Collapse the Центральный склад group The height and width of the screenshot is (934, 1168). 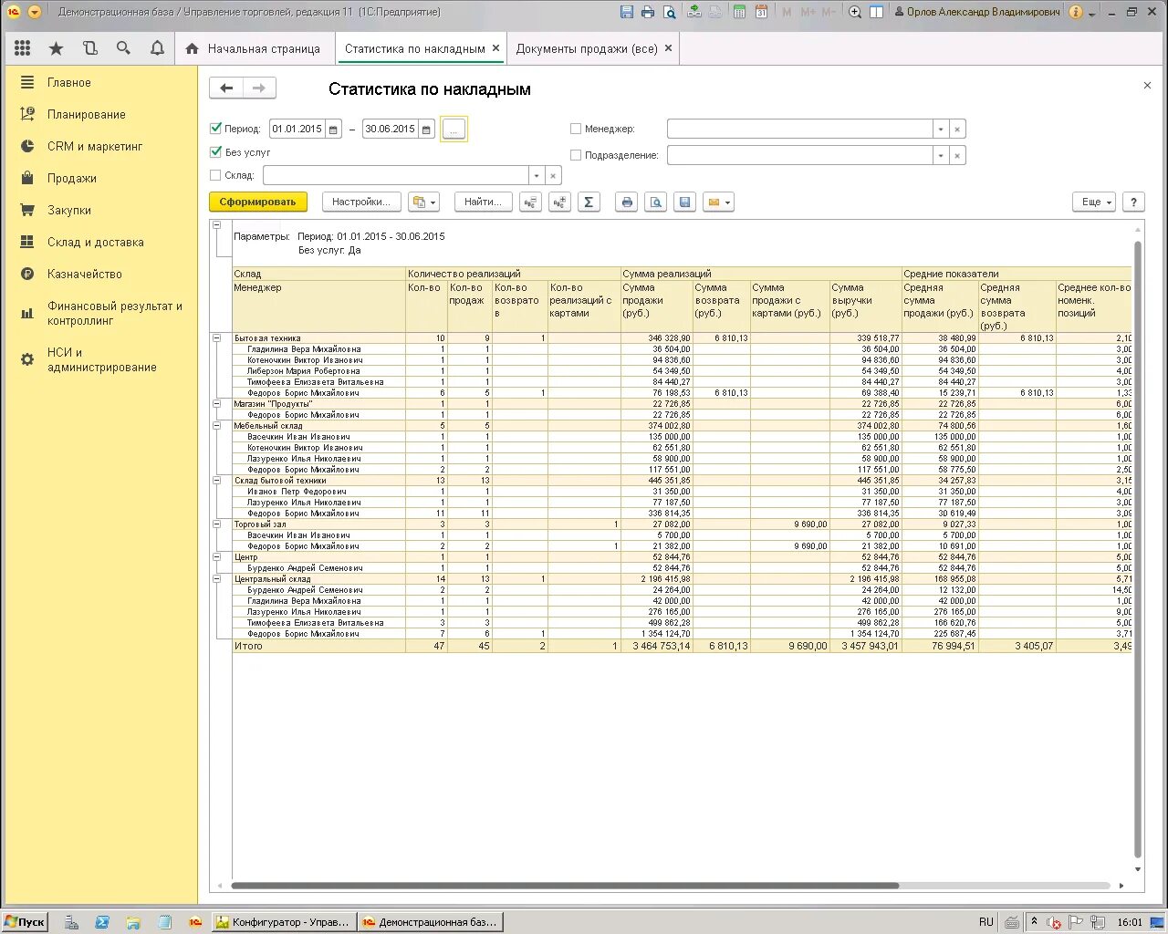pos(217,579)
